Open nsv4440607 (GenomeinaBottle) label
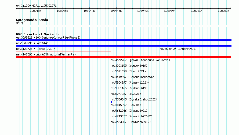This screenshot has width=239, height=135. click(x=133, y=77)
